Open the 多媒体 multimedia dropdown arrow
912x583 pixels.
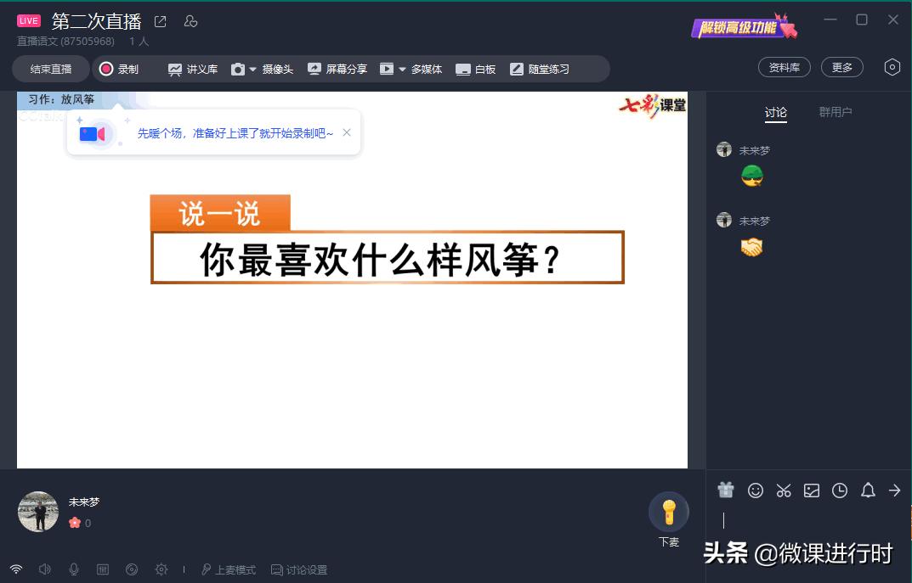pos(401,69)
